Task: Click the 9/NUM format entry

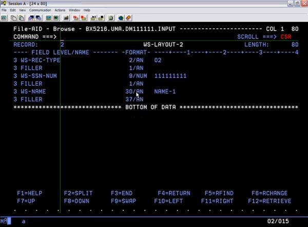Action: coord(138,76)
